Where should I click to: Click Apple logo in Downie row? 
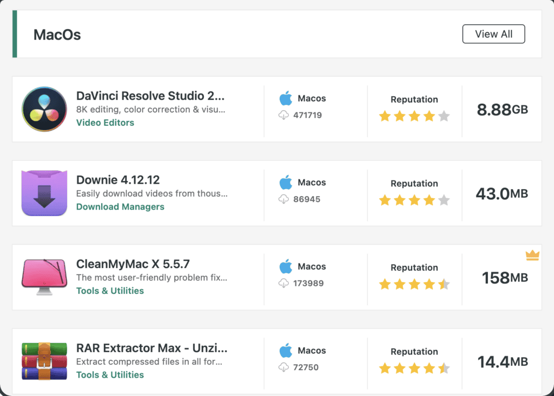(286, 182)
